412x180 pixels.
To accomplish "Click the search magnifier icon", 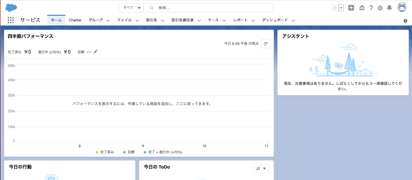I will [152, 8].
